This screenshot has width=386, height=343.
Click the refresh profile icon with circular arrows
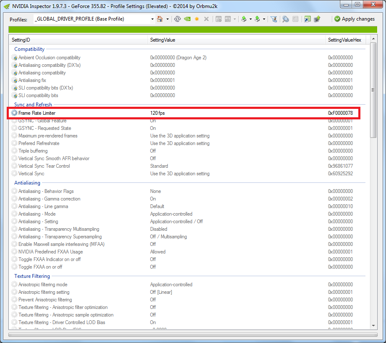177,19
